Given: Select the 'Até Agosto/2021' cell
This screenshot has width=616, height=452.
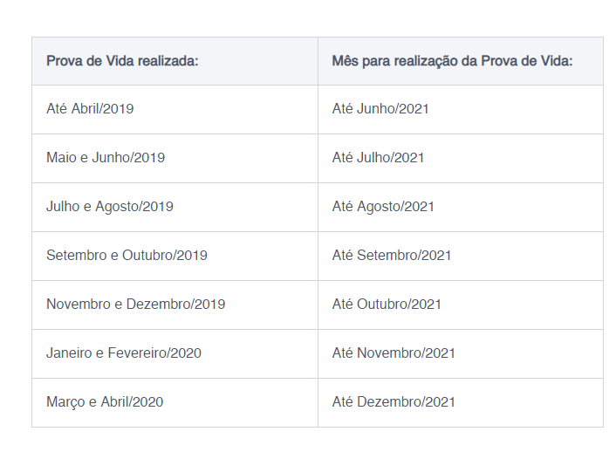Looking at the screenshot, I should 383,207.
